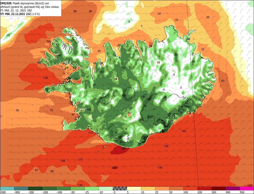Click the legend swatch between -400 and -300

(21, 188)
